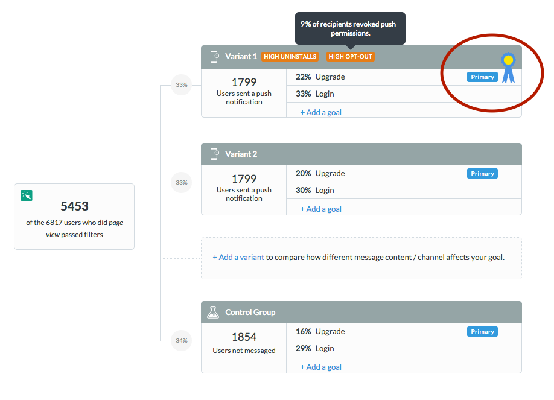The height and width of the screenshot is (400, 554).
Task: Toggle Primary badge on Variant 1 Upgrade goal
Action: pos(482,77)
